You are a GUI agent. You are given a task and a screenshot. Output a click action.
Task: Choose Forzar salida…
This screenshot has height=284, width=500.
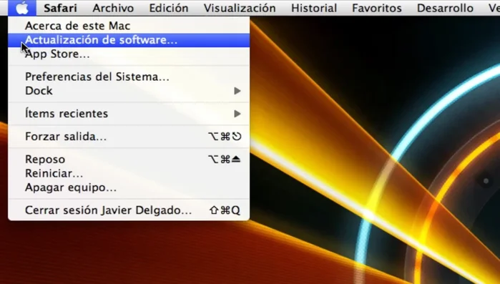pos(129,137)
